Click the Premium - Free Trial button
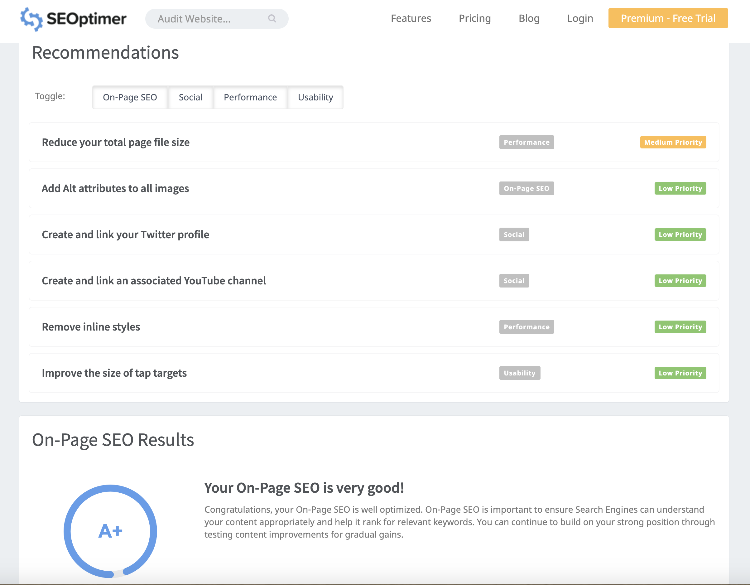This screenshot has width=750, height=585. [x=668, y=18]
